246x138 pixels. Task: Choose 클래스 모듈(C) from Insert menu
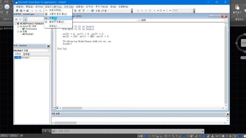pyautogui.click(x=58, y=22)
